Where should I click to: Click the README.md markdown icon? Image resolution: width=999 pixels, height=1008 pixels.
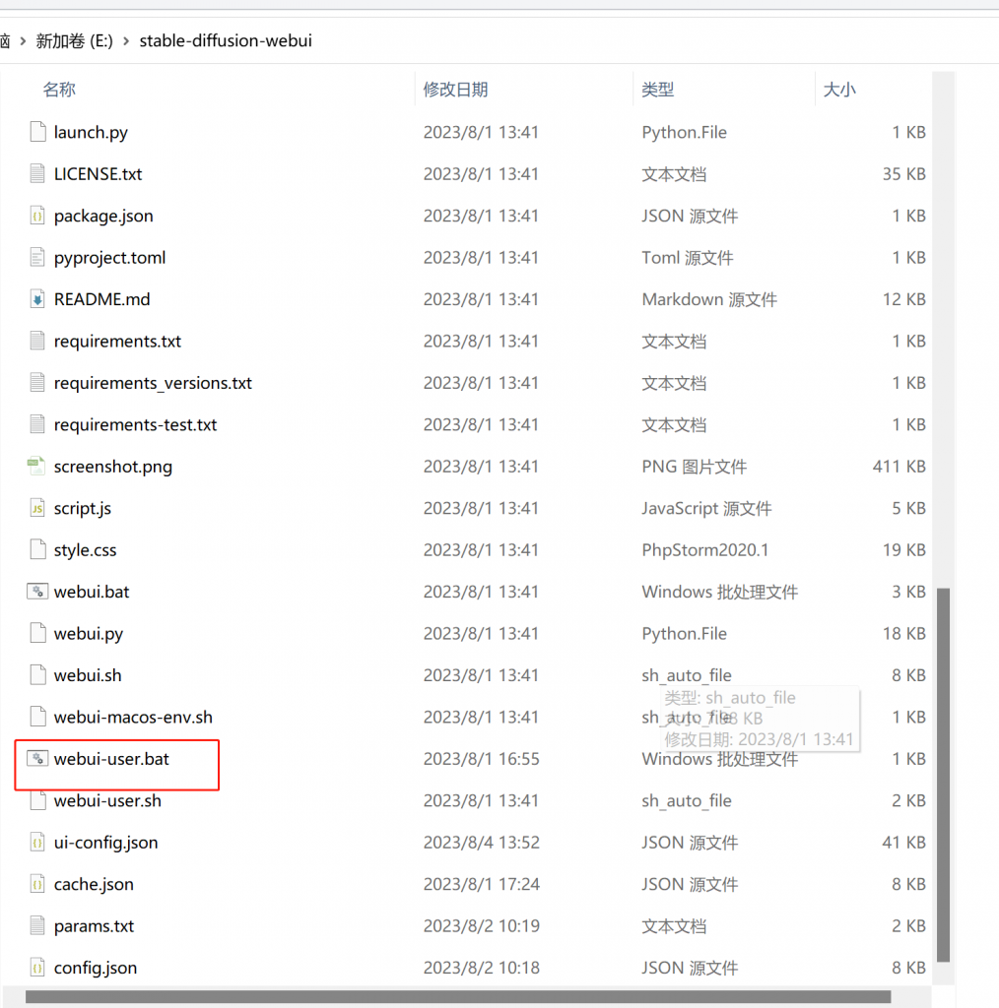[x=38, y=299]
